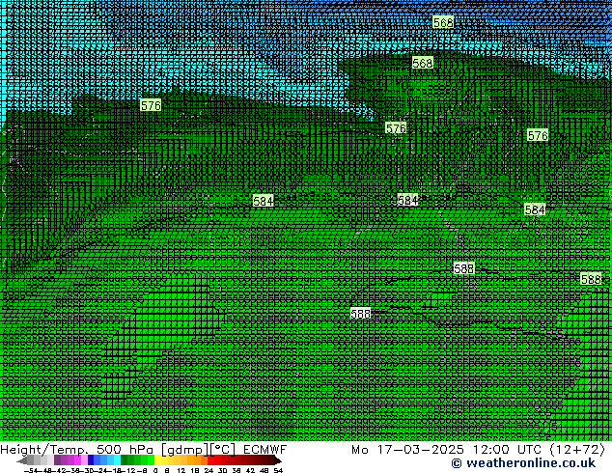612x473 pixels.
Task: Click the '(12+72)' forecast offset text
Action: point(578,450)
